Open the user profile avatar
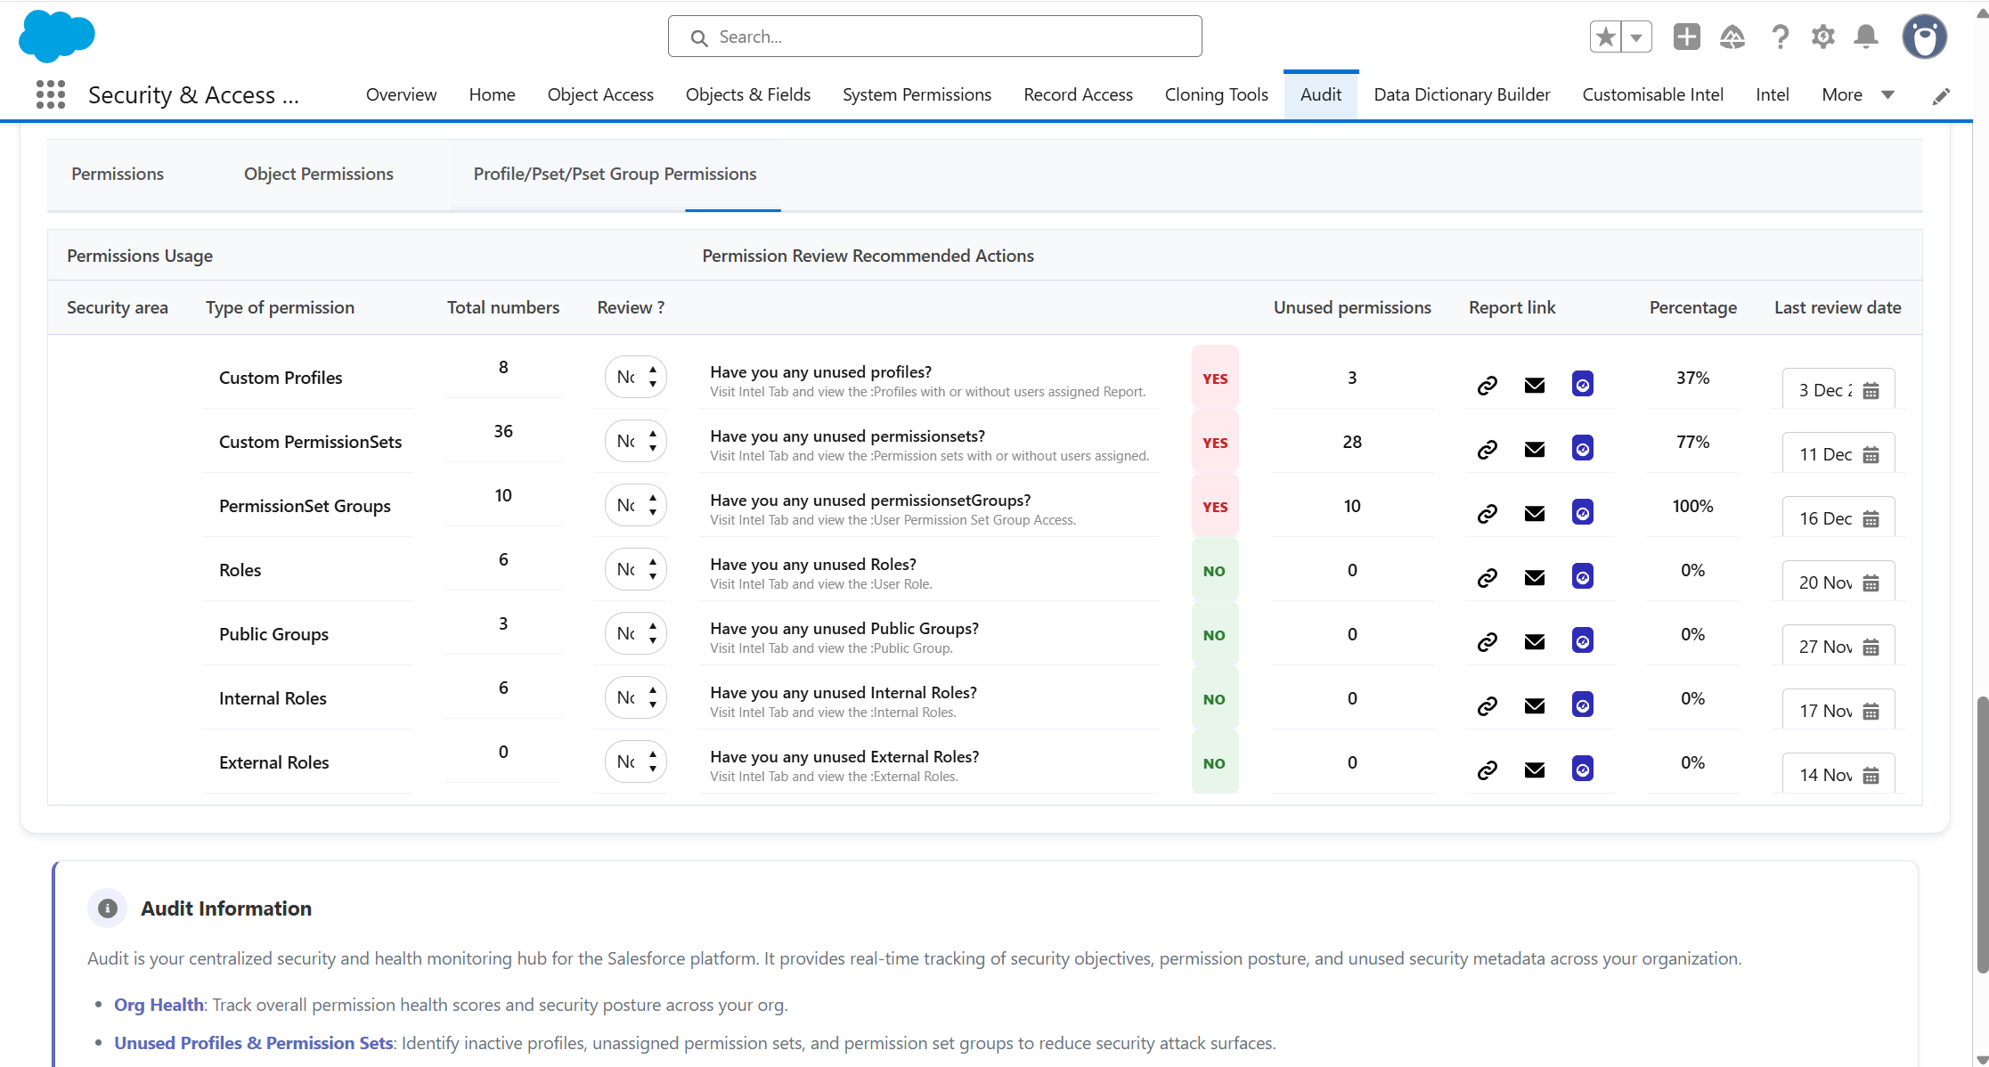This screenshot has width=1989, height=1067. point(1925,37)
